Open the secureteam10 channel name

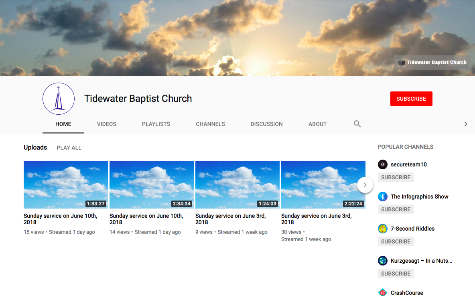[409, 164]
